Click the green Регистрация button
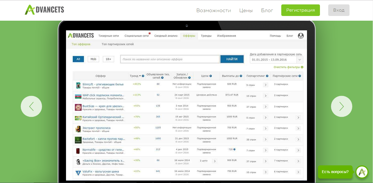The height and width of the screenshot is (183, 373). pos(300,10)
